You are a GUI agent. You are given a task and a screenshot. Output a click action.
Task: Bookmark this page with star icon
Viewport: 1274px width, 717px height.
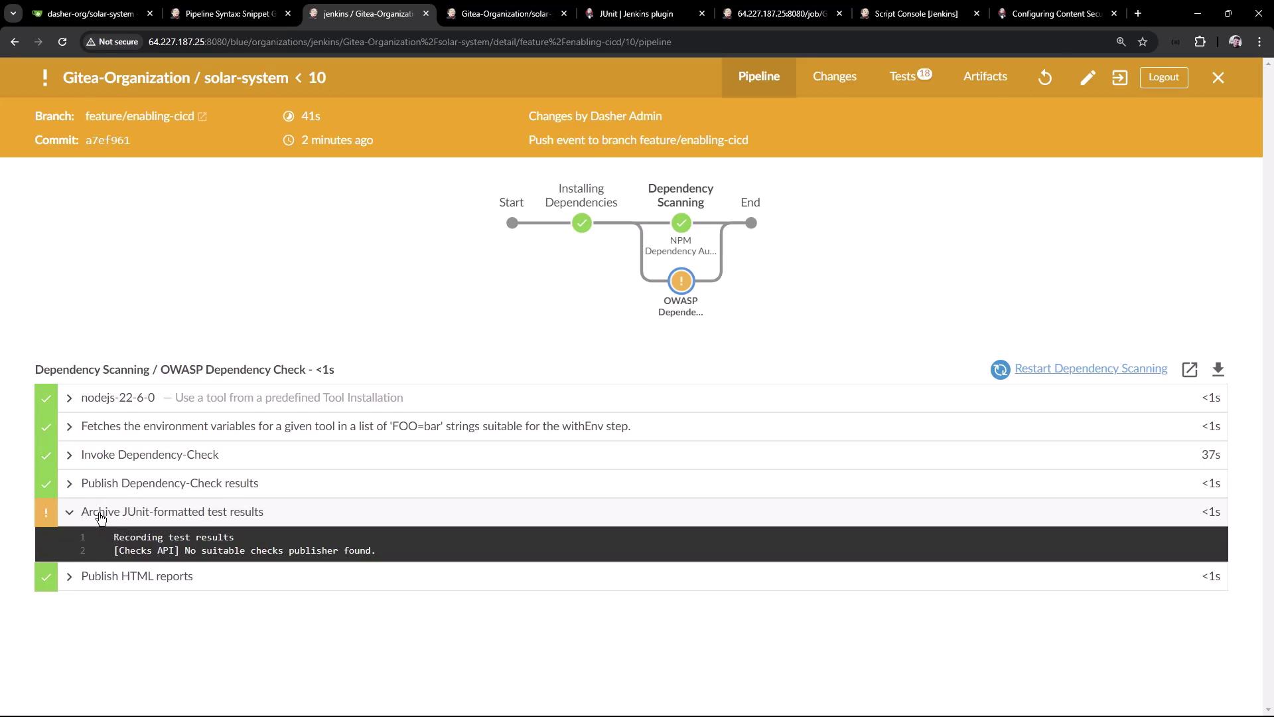pyautogui.click(x=1143, y=42)
